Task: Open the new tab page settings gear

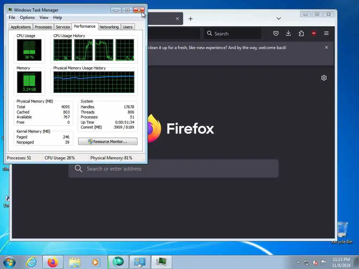Action: point(324,78)
